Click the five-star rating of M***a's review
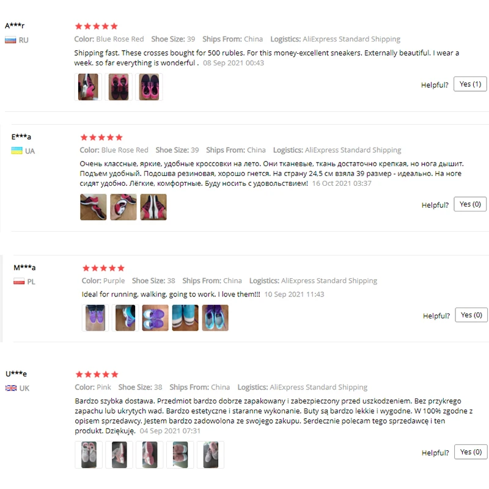The height and width of the screenshot is (489, 489). pos(103,268)
